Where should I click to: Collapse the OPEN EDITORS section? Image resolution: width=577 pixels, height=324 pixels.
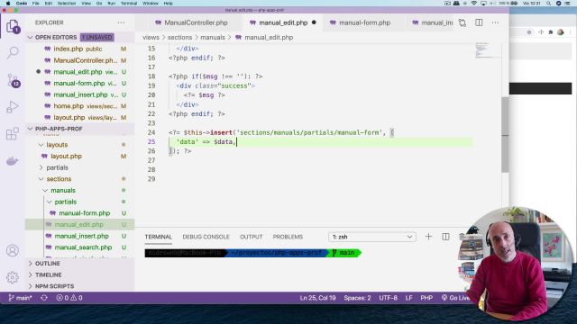pyautogui.click(x=31, y=38)
